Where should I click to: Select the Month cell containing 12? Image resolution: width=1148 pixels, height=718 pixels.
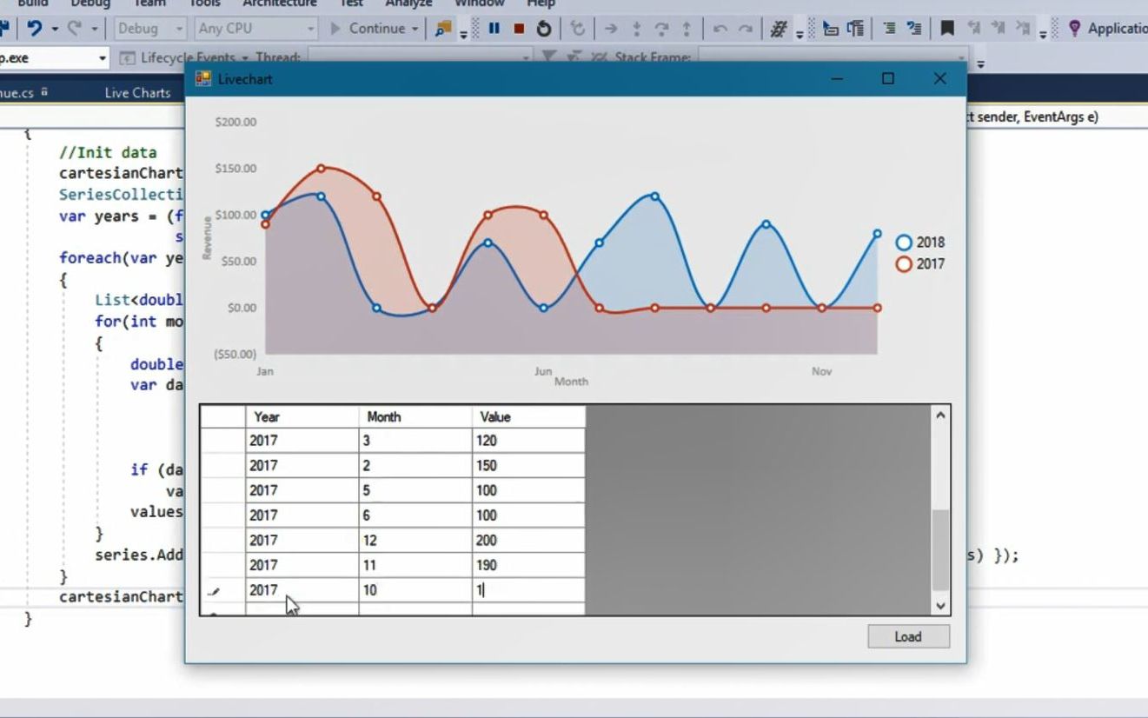coord(415,540)
